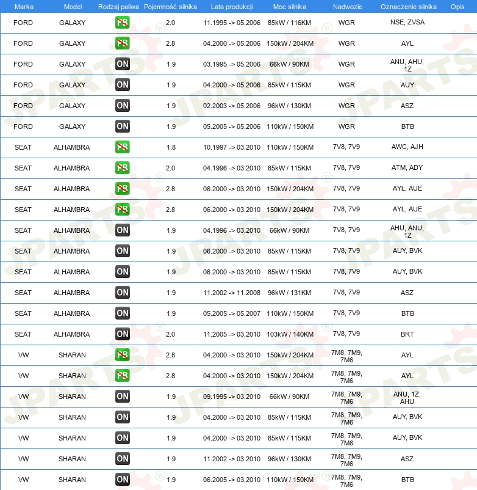Click the Marka column header
The image size is (477, 490).
pyautogui.click(x=24, y=7)
